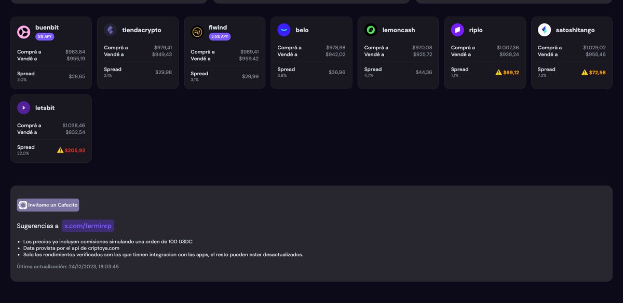Screen dimensions: 623x303
Task: Select the tiendacrypto exchange name
Action: click(x=142, y=30)
